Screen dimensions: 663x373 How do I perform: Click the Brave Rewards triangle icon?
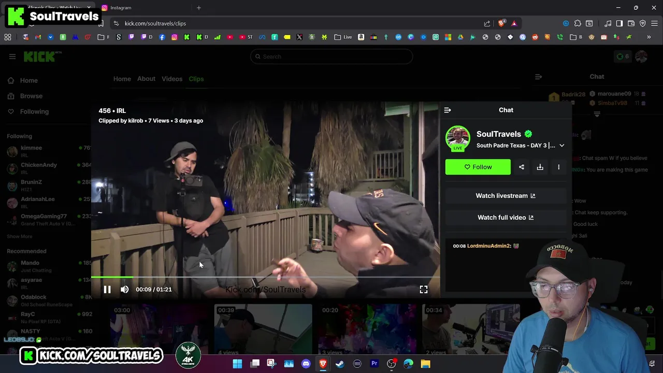click(x=514, y=23)
